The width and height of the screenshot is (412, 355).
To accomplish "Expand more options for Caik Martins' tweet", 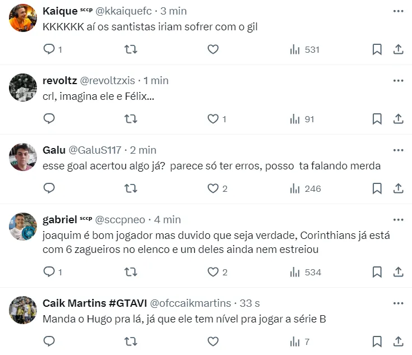I will 398,303.
